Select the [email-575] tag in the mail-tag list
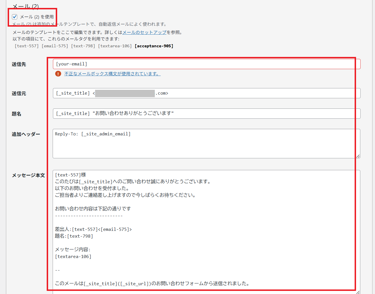 click(55, 46)
